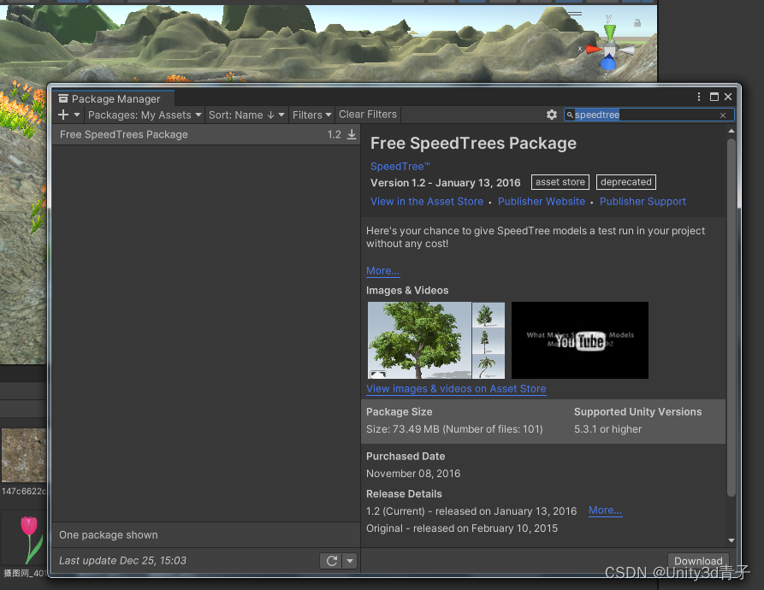The image size is (764, 590).
Task: Click the One package shown status text
Action: point(108,535)
